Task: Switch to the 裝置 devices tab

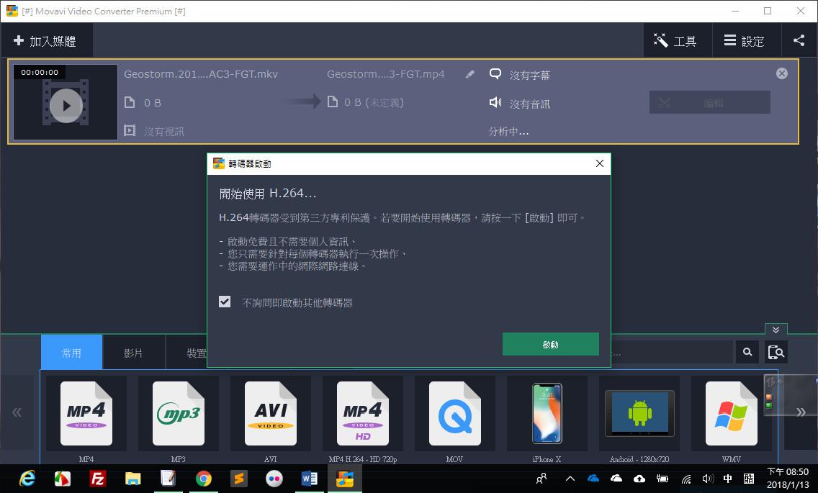Action: pos(196,353)
